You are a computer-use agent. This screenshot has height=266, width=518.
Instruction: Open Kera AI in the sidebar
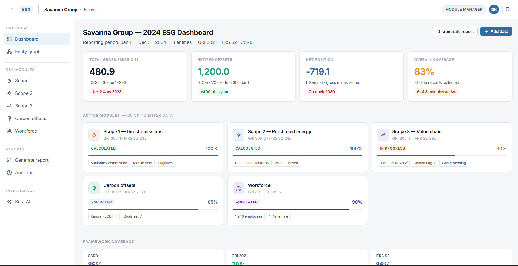(37, 202)
